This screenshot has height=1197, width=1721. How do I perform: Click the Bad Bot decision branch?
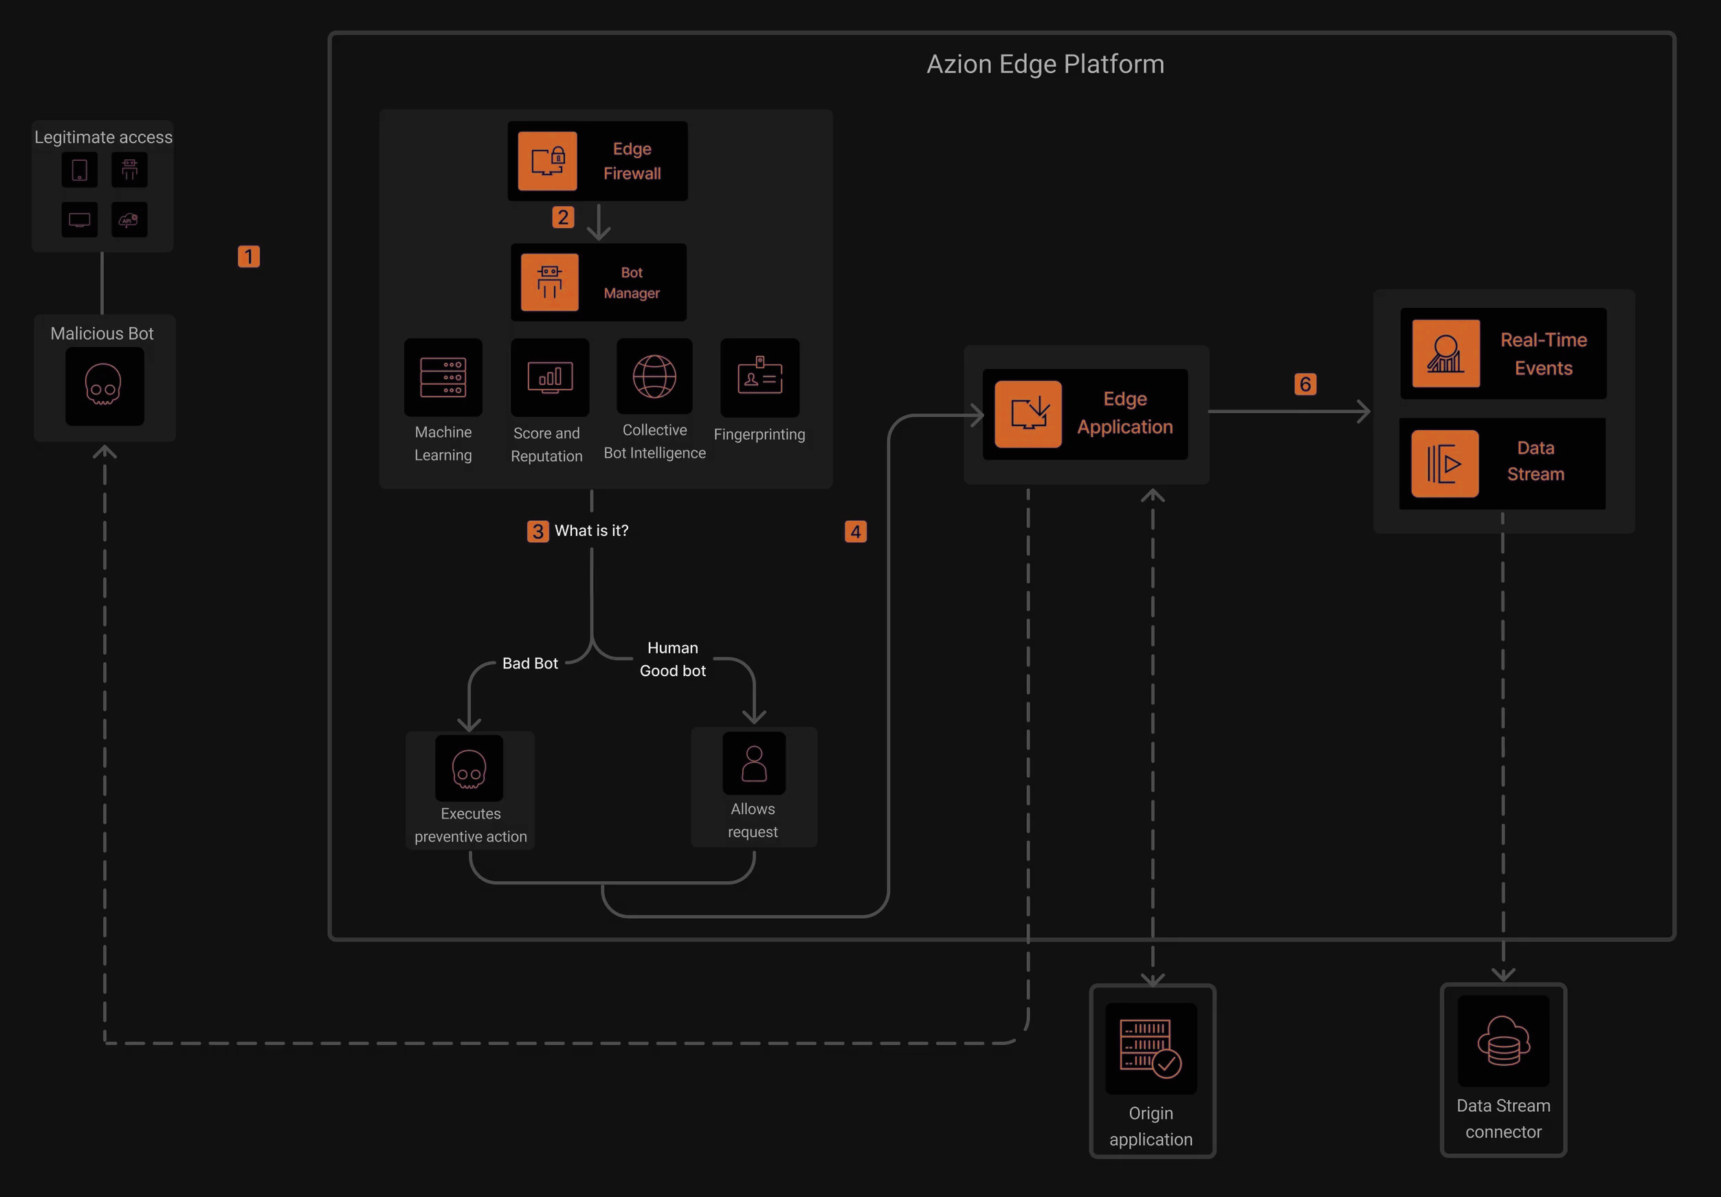tap(529, 662)
